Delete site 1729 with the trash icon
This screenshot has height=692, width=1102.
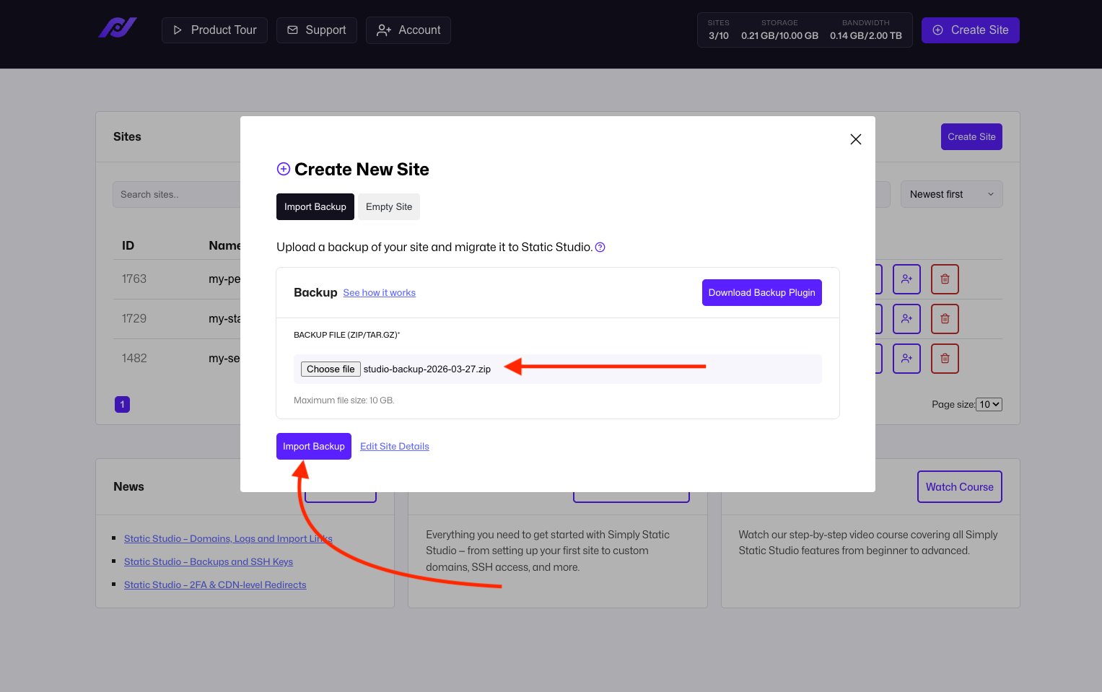945,319
